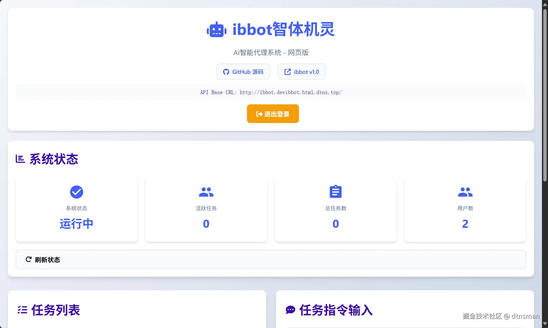Click the 用户数 value 2
Image resolution: width=548 pixels, height=328 pixels.
465,224
